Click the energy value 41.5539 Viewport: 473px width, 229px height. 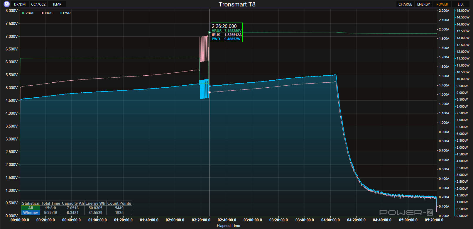pyautogui.click(x=95, y=213)
